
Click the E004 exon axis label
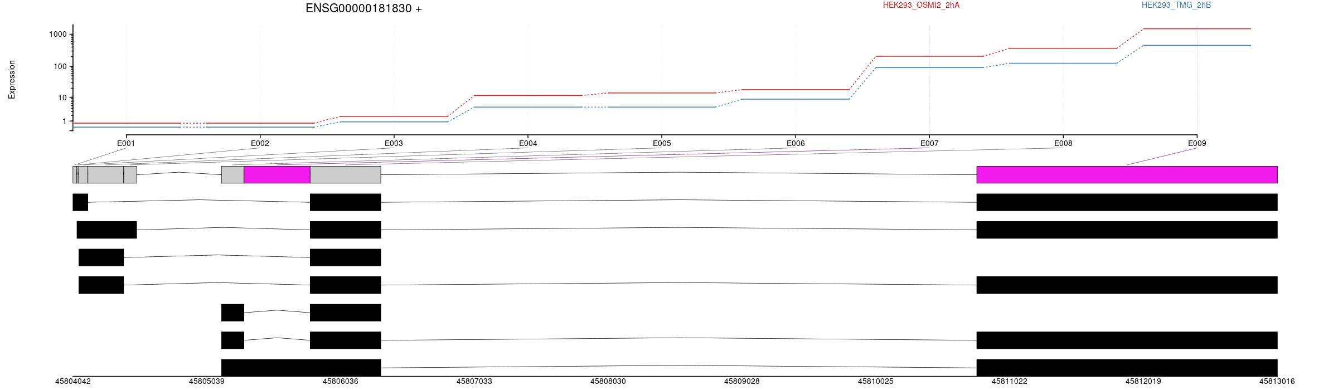pos(528,143)
